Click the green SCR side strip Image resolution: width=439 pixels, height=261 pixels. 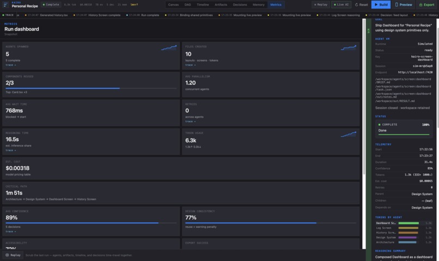368,140
